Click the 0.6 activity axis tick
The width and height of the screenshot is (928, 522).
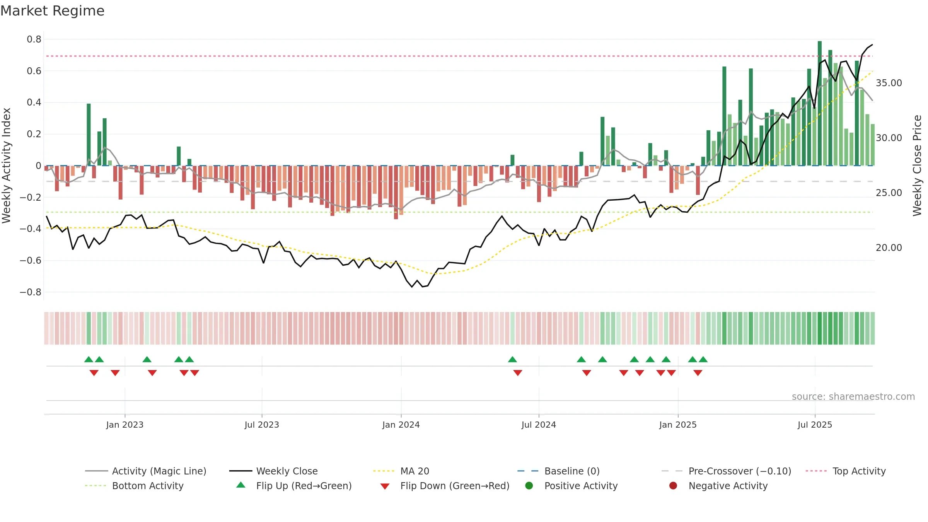(34, 71)
